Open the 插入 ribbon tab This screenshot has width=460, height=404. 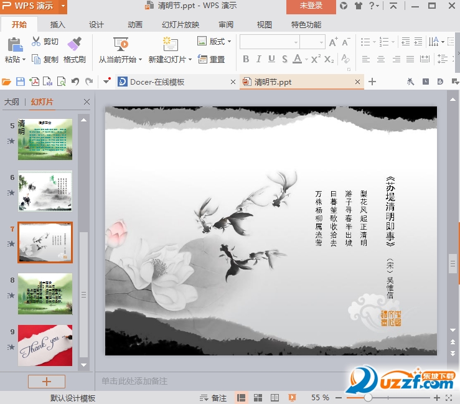(x=58, y=25)
